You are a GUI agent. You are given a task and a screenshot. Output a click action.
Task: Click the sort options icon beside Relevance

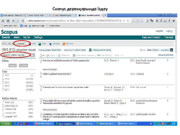pos(171,50)
